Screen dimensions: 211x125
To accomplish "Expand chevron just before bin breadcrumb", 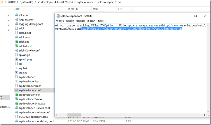I will (x=115, y=2).
